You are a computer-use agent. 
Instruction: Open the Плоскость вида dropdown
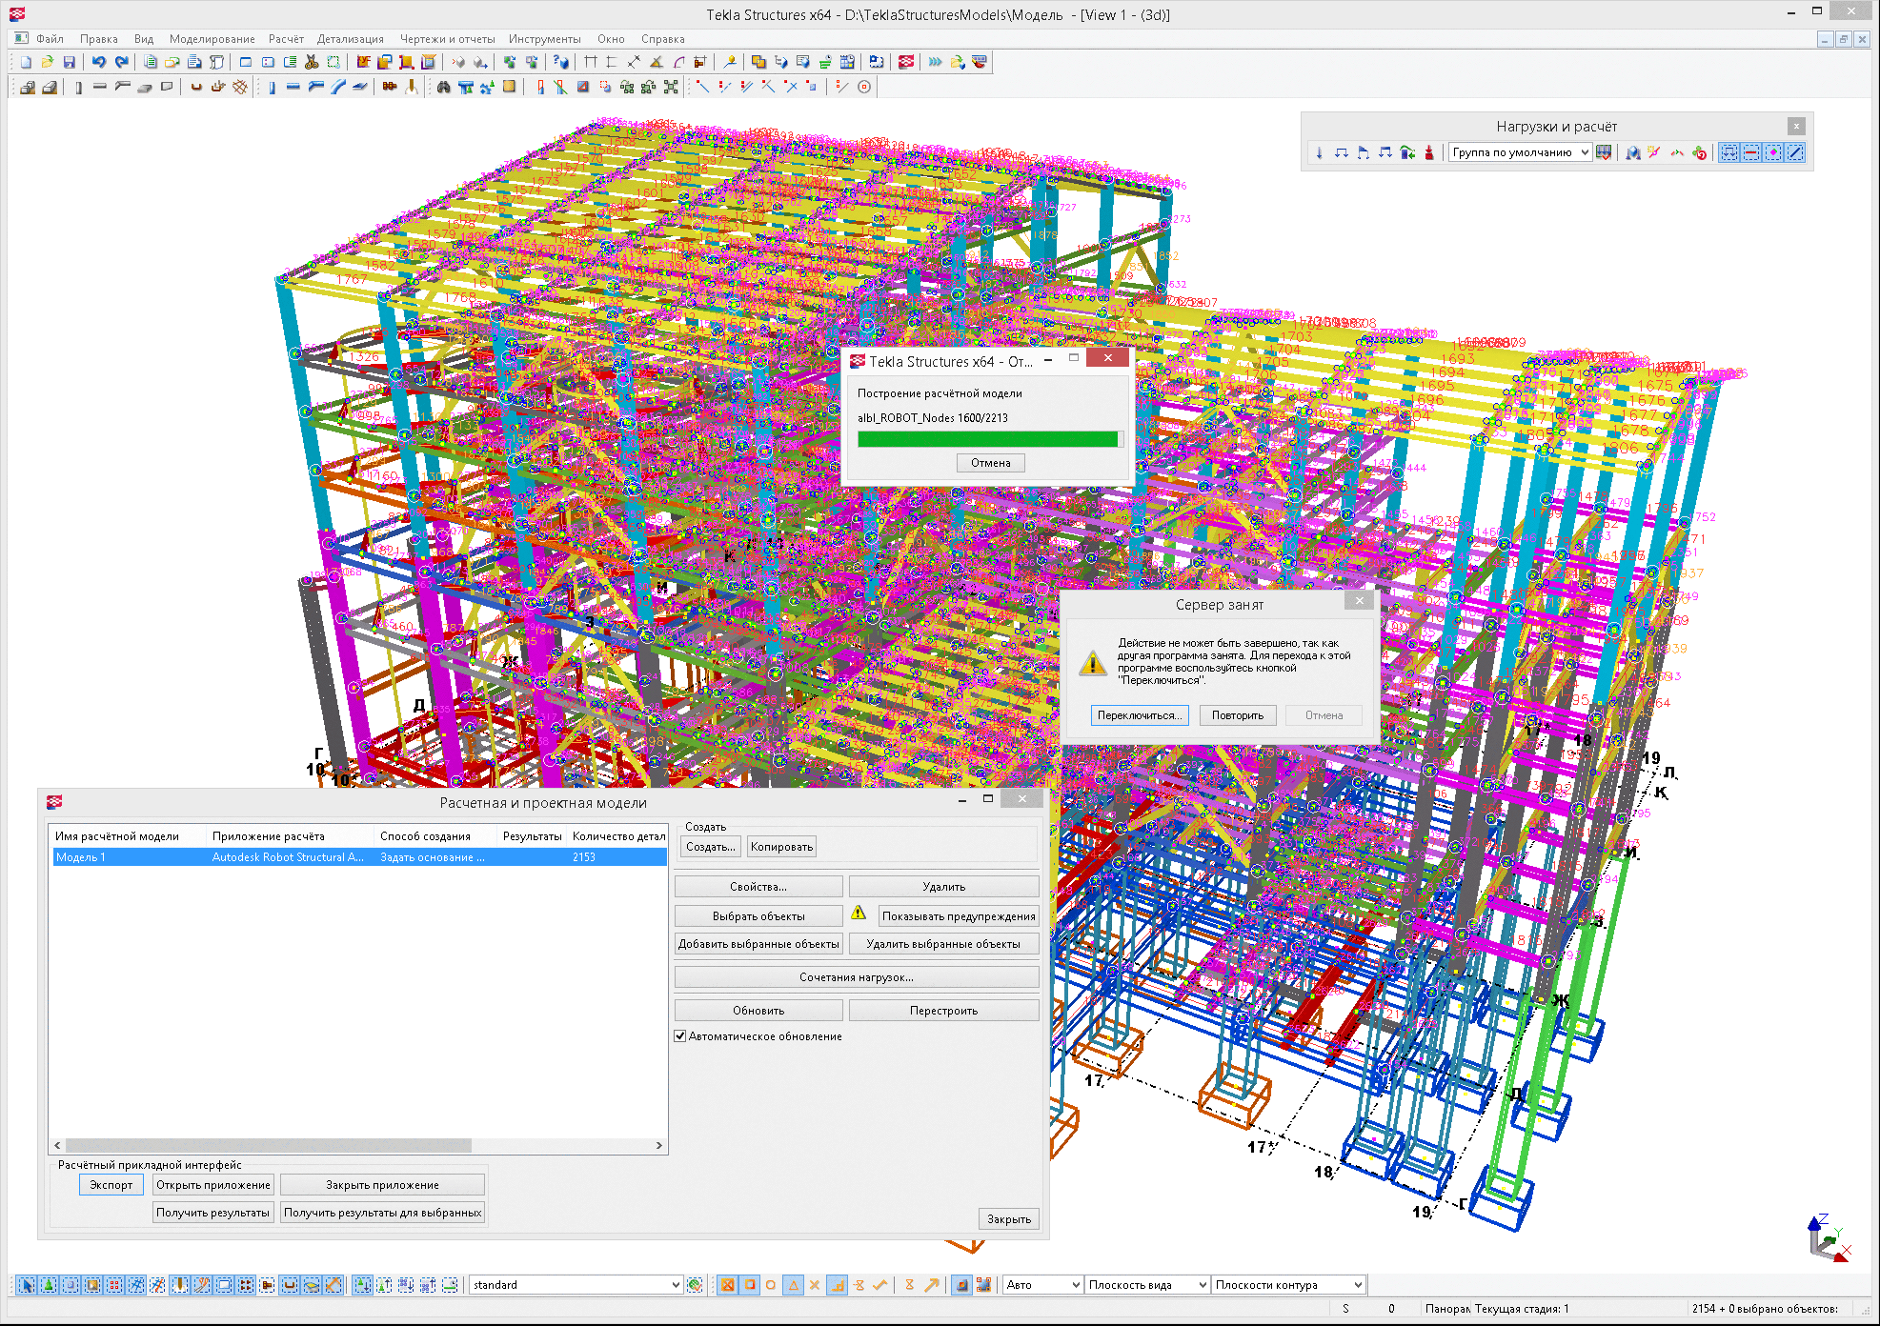coord(1147,1285)
